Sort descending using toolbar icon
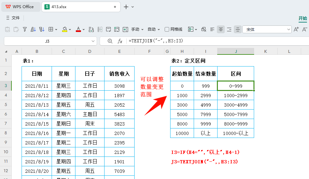The height and width of the screenshot is (179, 309). click(41, 29)
